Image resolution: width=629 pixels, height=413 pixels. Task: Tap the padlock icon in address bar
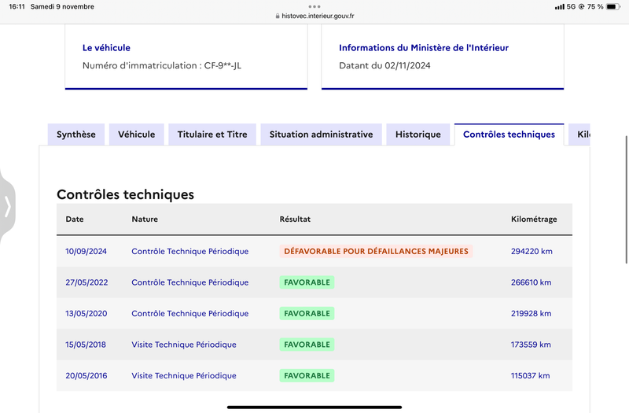coord(278,16)
